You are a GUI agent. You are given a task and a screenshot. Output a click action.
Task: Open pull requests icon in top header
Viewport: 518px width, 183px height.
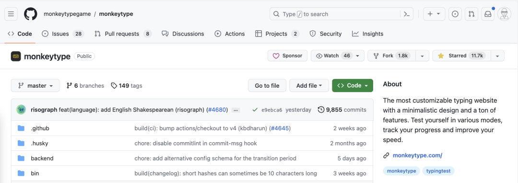click(x=471, y=14)
